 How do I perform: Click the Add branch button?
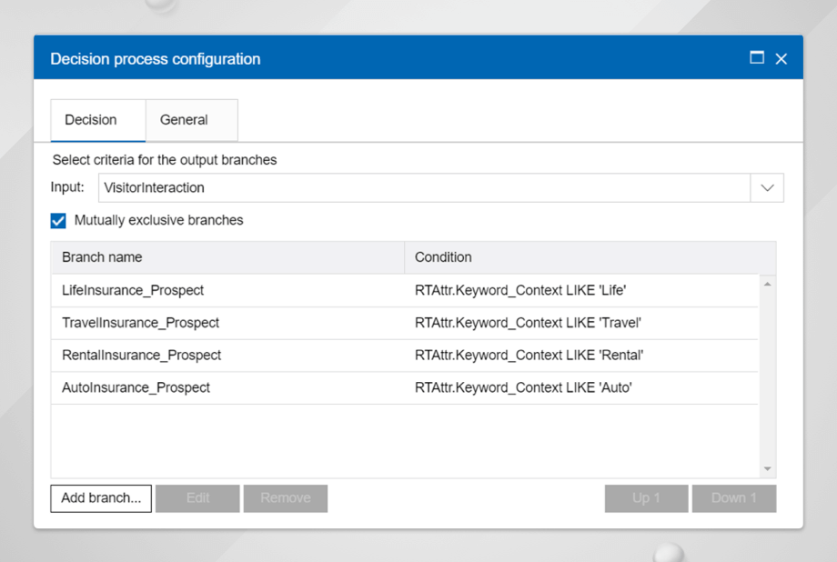point(100,497)
